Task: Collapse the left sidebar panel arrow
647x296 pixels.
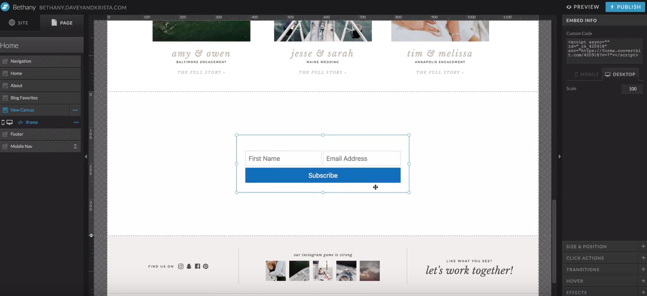Action: 86,156
